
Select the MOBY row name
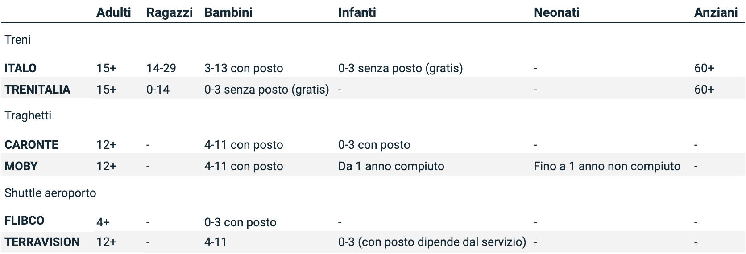(21, 166)
